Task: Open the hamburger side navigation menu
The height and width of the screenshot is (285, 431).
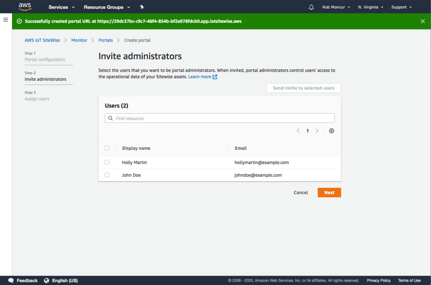Action: (x=6, y=20)
